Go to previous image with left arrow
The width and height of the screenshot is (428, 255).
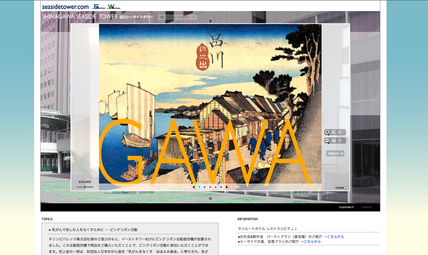[x=194, y=187]
